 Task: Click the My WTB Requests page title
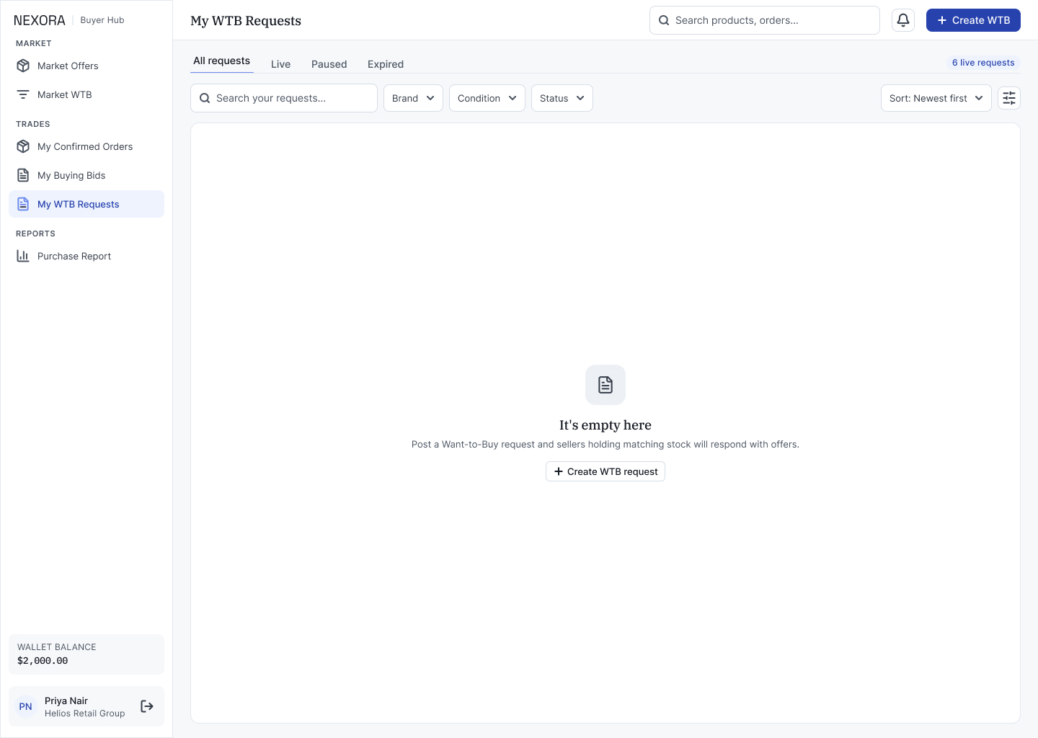pyautogui.click(x=246, y=21)
